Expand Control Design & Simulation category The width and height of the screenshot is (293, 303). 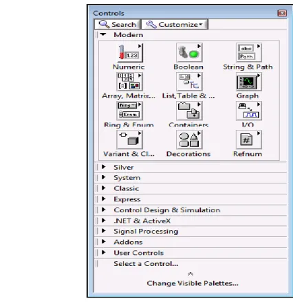click(104, 210)
